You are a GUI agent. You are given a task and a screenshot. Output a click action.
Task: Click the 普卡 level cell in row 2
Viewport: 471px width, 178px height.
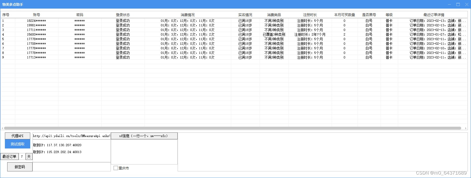389,25
